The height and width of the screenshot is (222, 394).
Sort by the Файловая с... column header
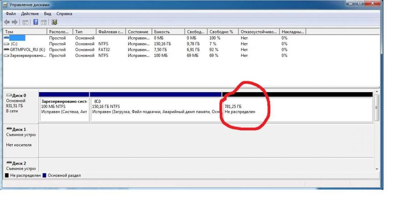(x=111, y=32)
